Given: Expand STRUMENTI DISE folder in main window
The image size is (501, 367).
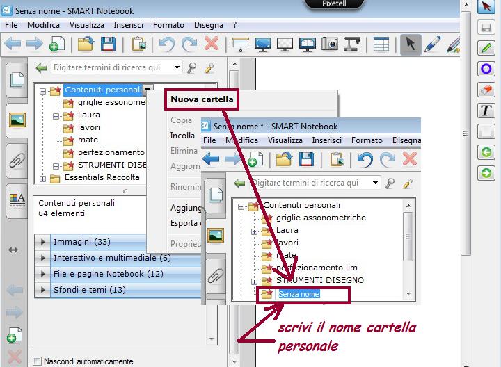Looking at the screenshot, I should (56, 166).
